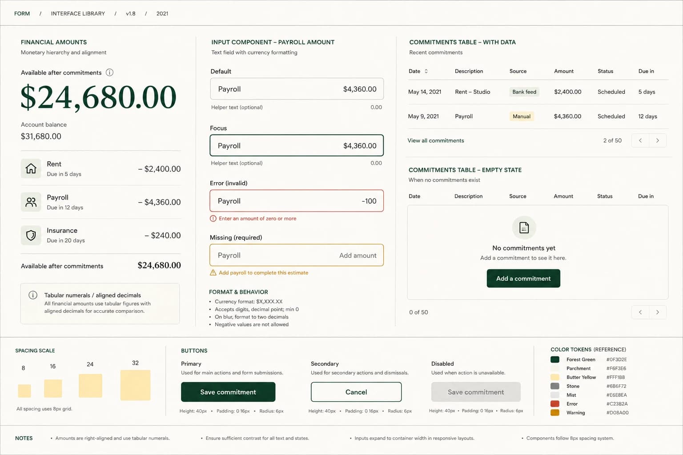Click the May 14, 2021 date cell

pyautogui.click(x=425, y=92)
